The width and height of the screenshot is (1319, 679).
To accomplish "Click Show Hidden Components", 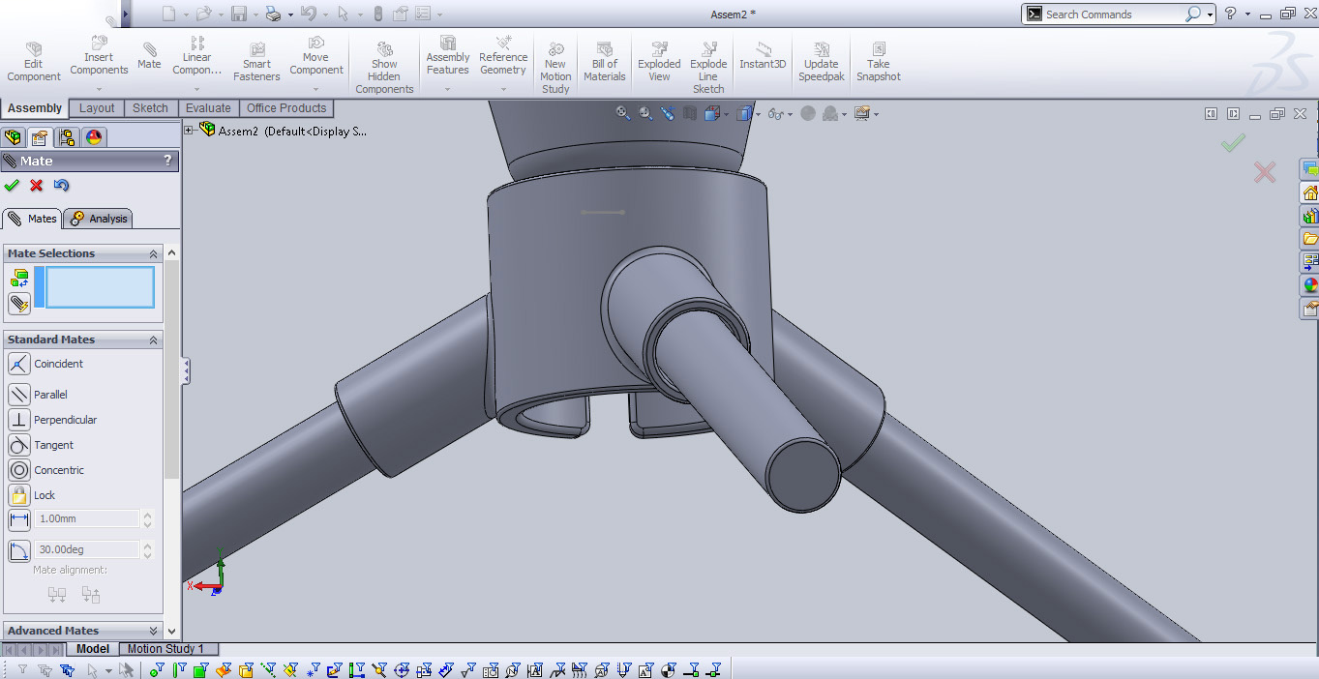I will [384, 68].
